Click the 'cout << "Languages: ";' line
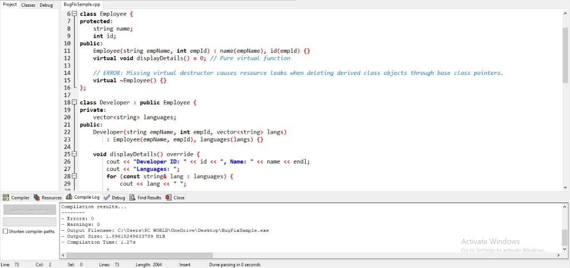Viewport: 570px width, 268px height. pos(143,169)
